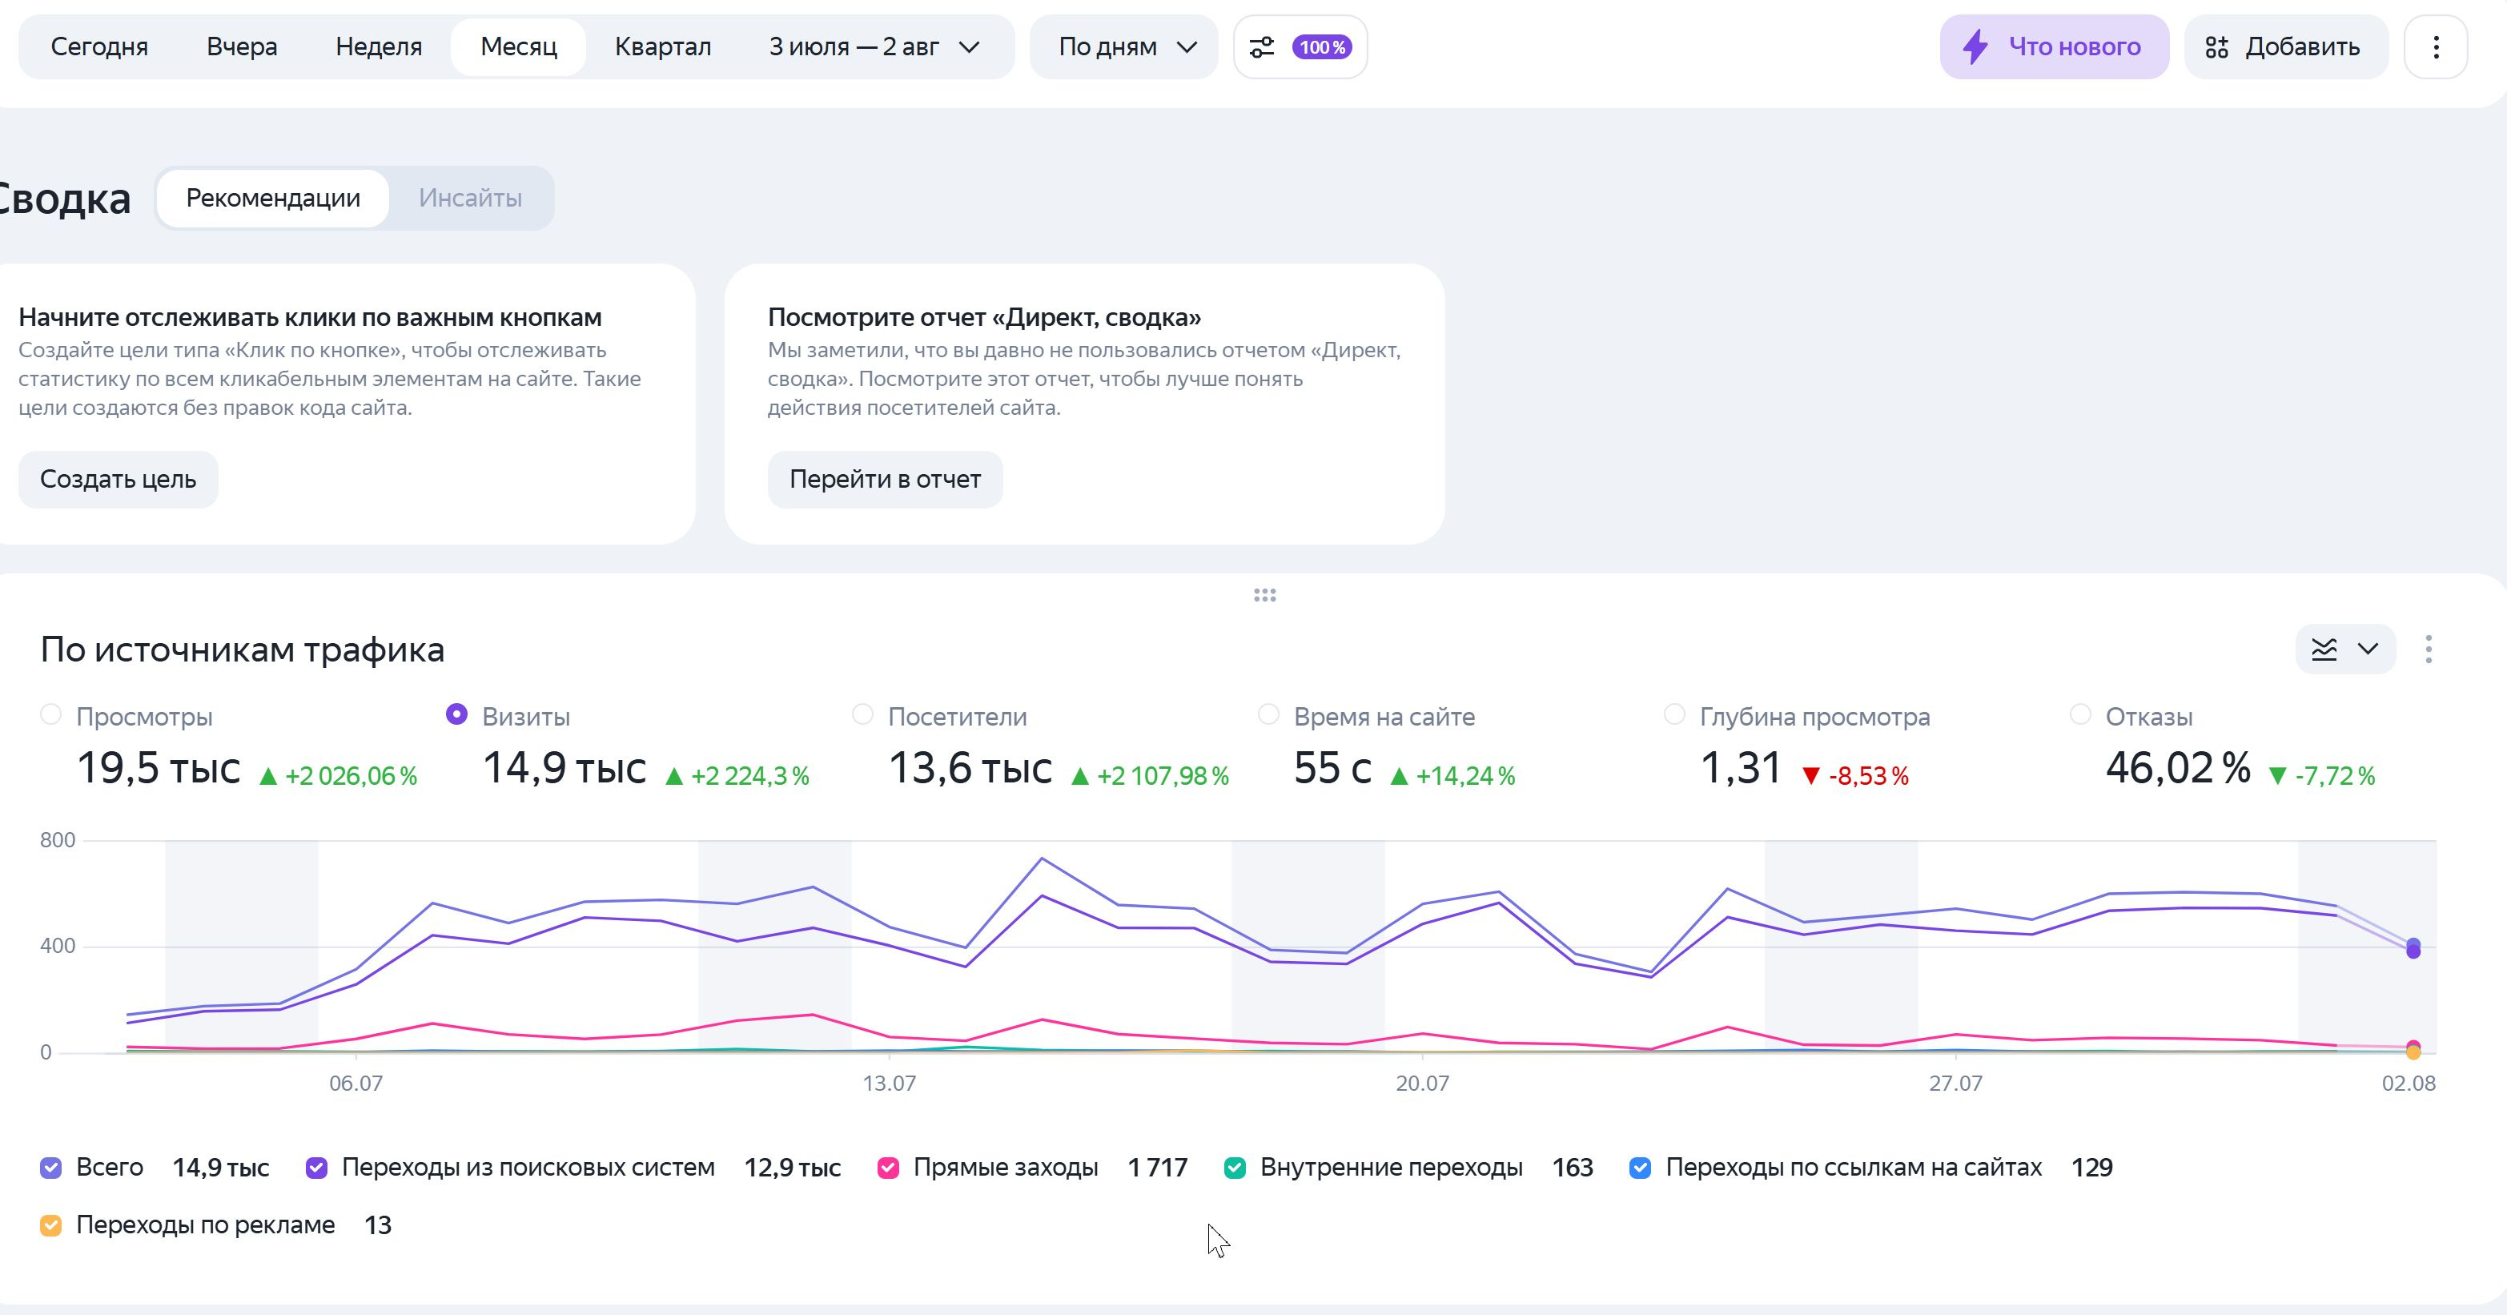
Task: Click the chart type lines icon
Action: coord(2324,649)
